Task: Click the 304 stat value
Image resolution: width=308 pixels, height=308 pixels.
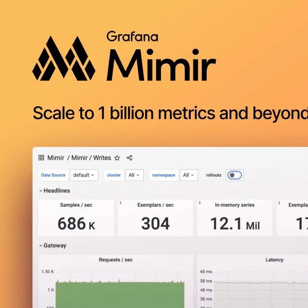Action: 156,224
